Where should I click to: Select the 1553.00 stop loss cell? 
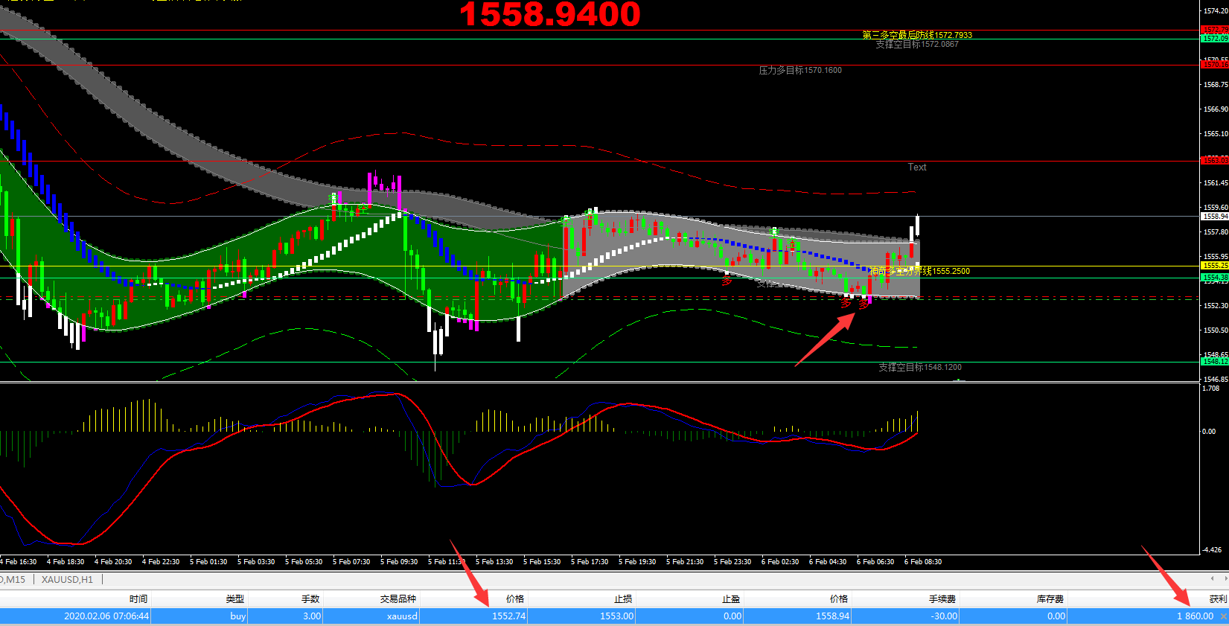tap(616, 616)
